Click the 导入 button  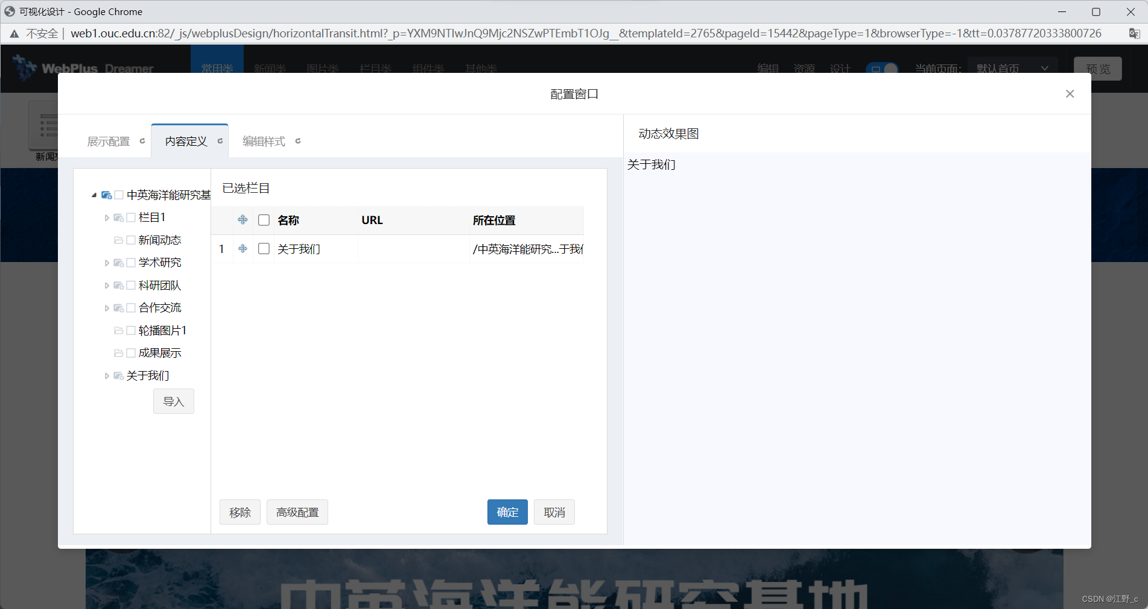click(x=173, y=401)
